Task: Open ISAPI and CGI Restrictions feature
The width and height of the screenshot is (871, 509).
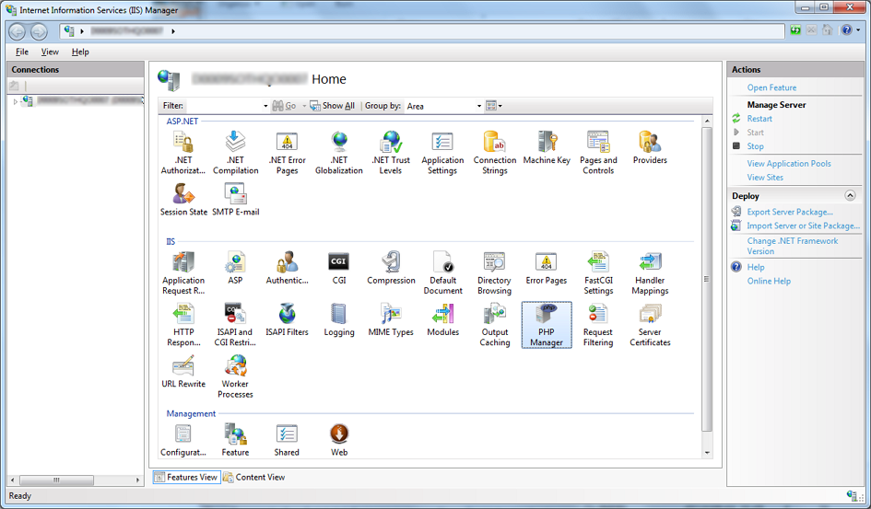Action: tap(235, 325)
